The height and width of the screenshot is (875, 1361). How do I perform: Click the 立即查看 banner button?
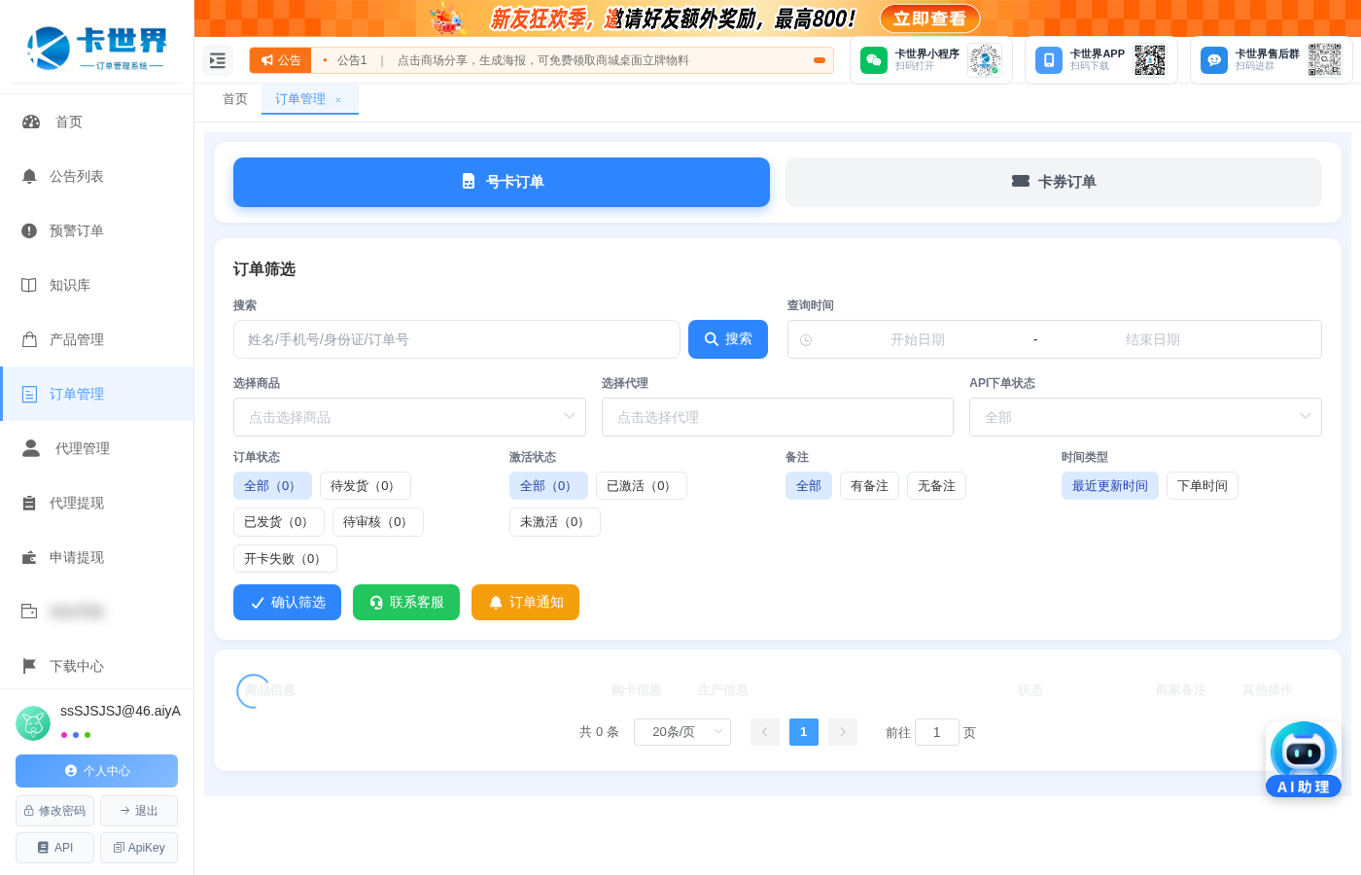pos(929,18)
